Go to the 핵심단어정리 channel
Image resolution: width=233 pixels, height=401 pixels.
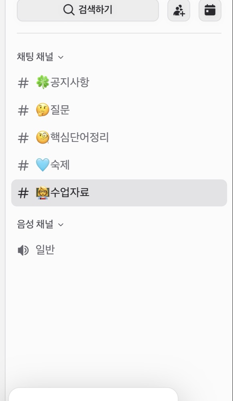coord(119,138)
